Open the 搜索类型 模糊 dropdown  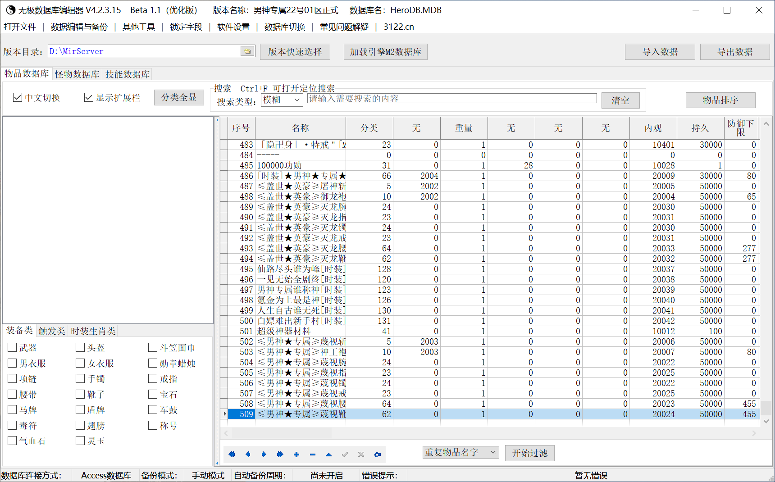(x=282, y=100)
